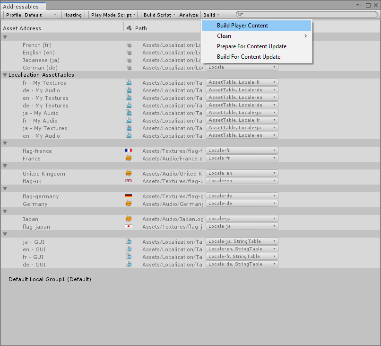Screen dimensions: 381x346
Task: Click the Germany flag icon beside flag-germany
Action: point(129,196)
